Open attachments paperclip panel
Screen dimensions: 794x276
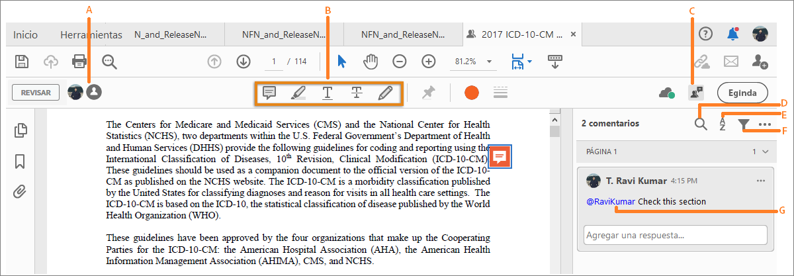coord(21,192)
